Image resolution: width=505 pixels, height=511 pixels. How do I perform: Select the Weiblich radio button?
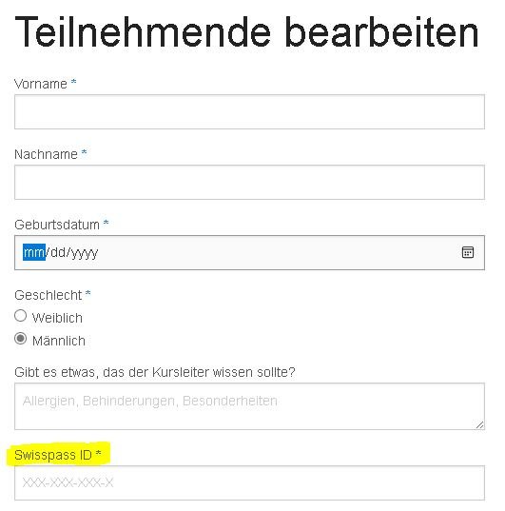[x=21, y=316]
